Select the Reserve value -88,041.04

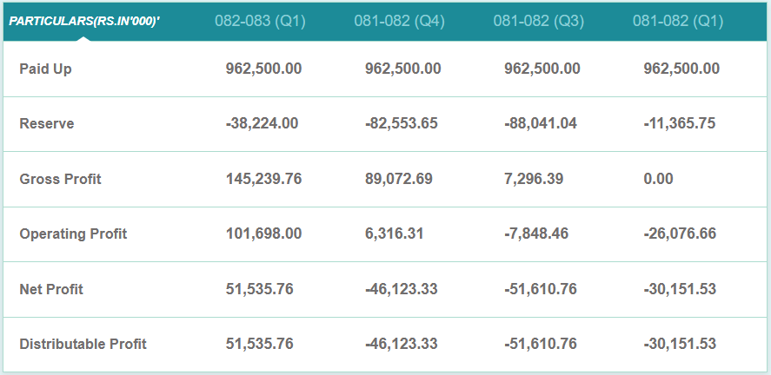pos(541,123)
